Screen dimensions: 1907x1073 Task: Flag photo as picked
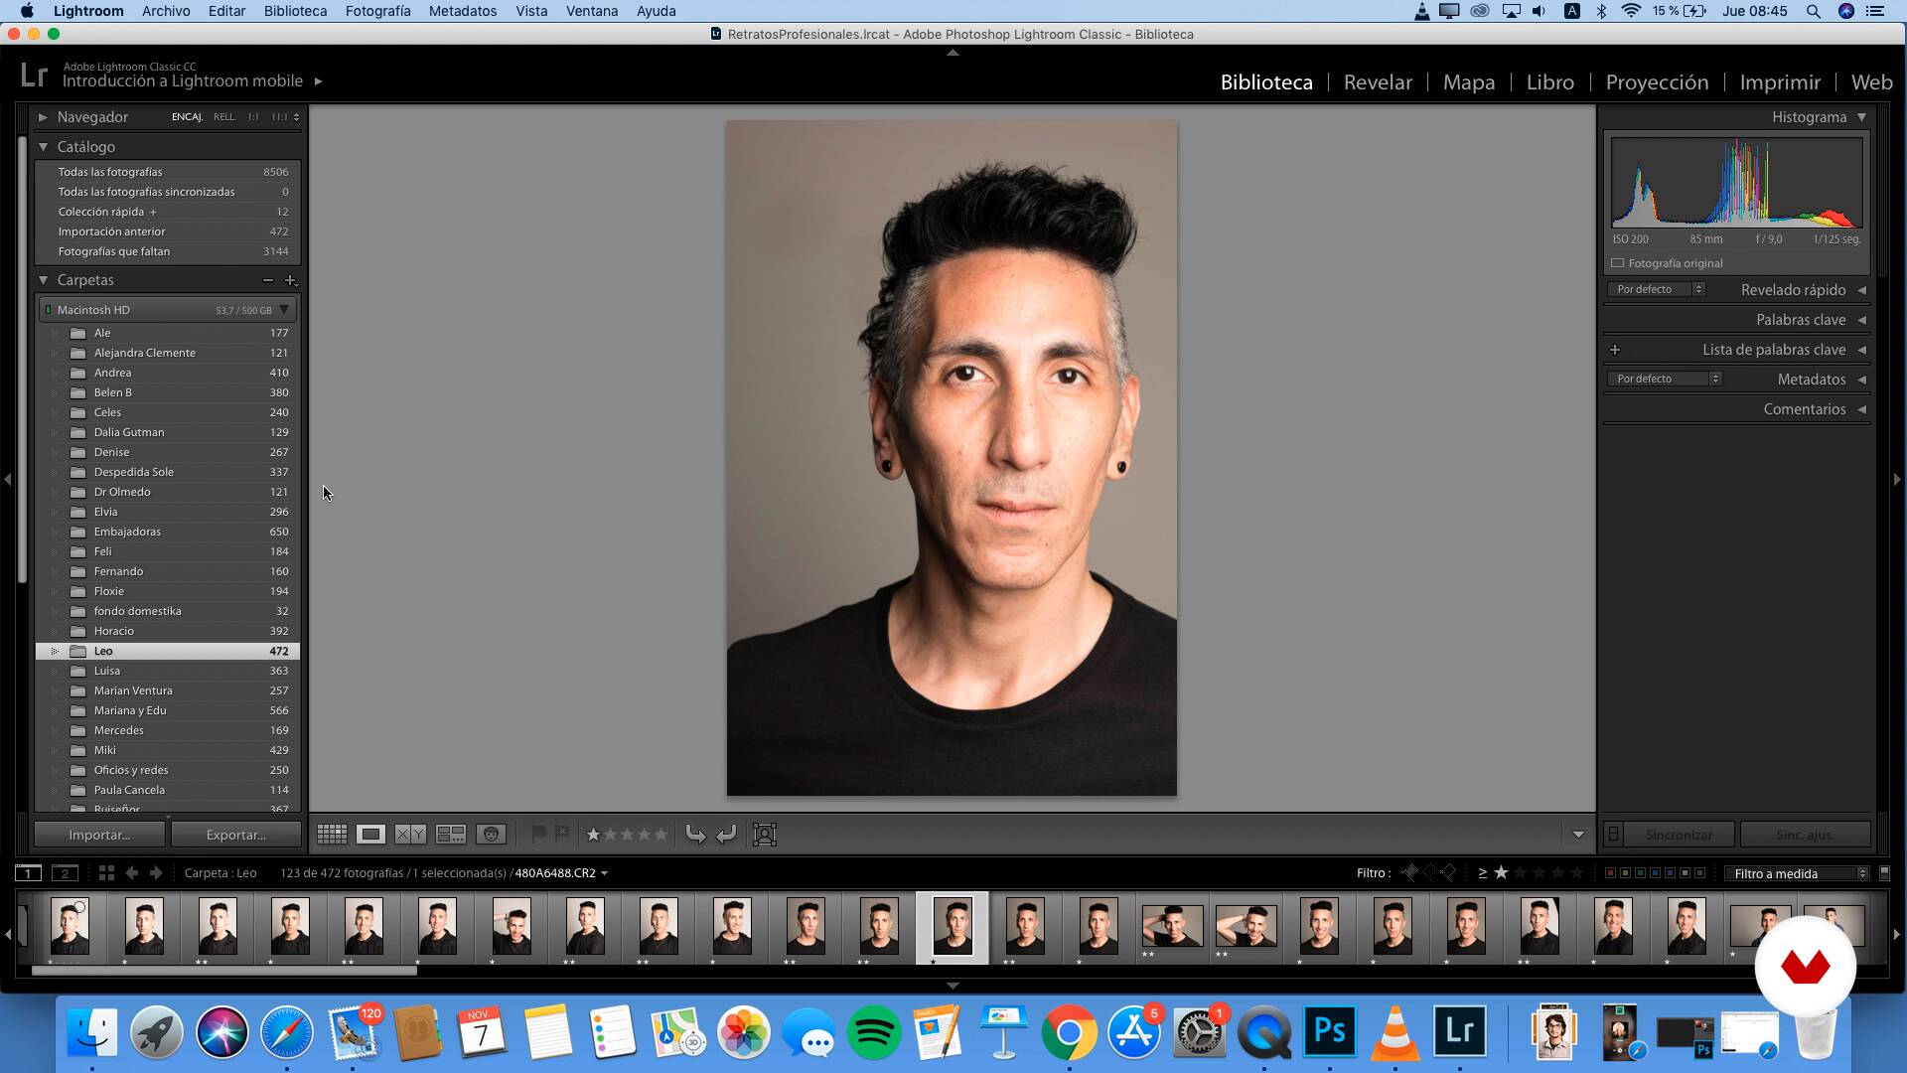(x=538, y=834)
